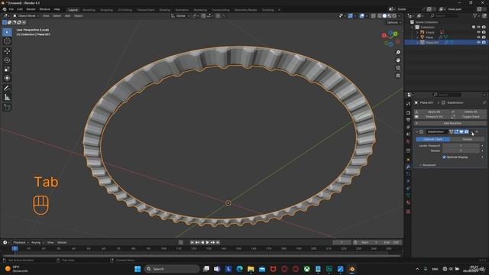
Task: Toggle Subdivision modifier render visibility camera icon
Action: coord(467,132)
